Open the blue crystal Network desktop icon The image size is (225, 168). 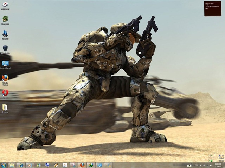click(x=5, y=35)
